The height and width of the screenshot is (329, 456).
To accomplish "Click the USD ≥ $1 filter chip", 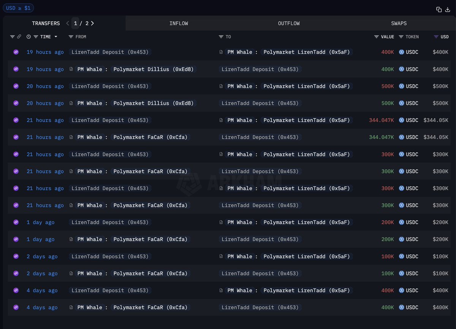I will [18, 8].
